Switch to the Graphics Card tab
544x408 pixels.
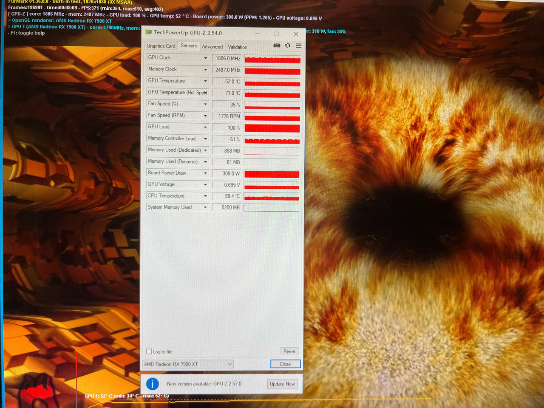click(161, 46)
